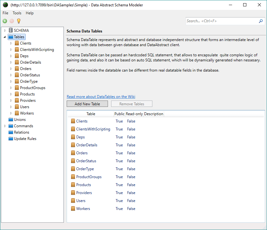Click the Workers table icon in list
Image resolution: width=267 pixels, height=230 pixels.
point(73,208)
